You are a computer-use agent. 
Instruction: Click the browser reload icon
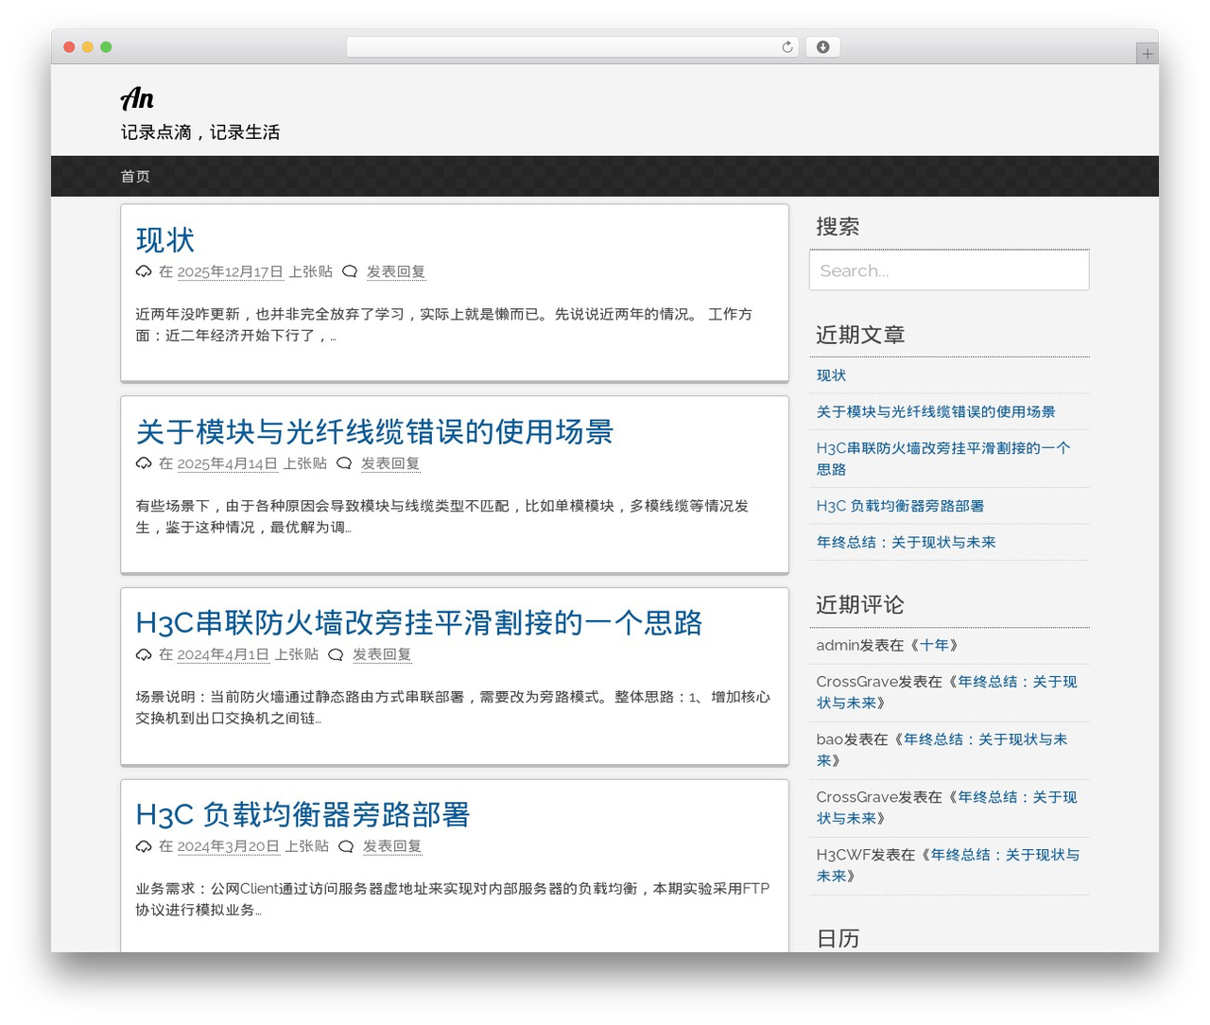[x=786, y=47]
